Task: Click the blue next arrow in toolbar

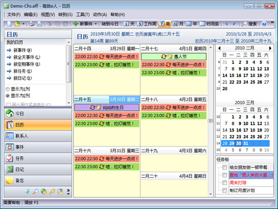Action: click(234, 24)
